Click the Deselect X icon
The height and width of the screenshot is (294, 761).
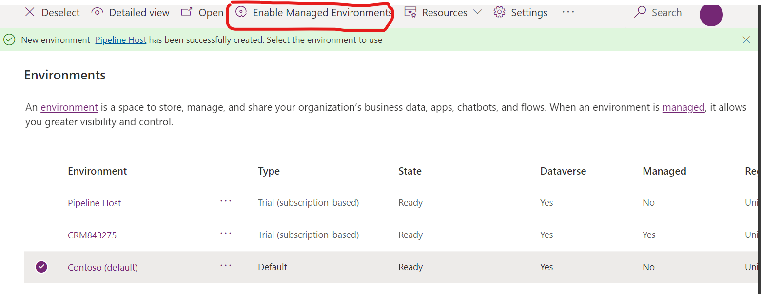coord(29,12)
